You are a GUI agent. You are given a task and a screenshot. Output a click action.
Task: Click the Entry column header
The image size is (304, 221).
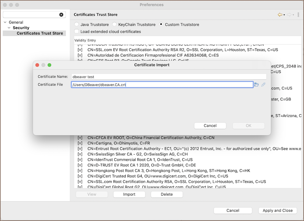click(x=92, y=40)
